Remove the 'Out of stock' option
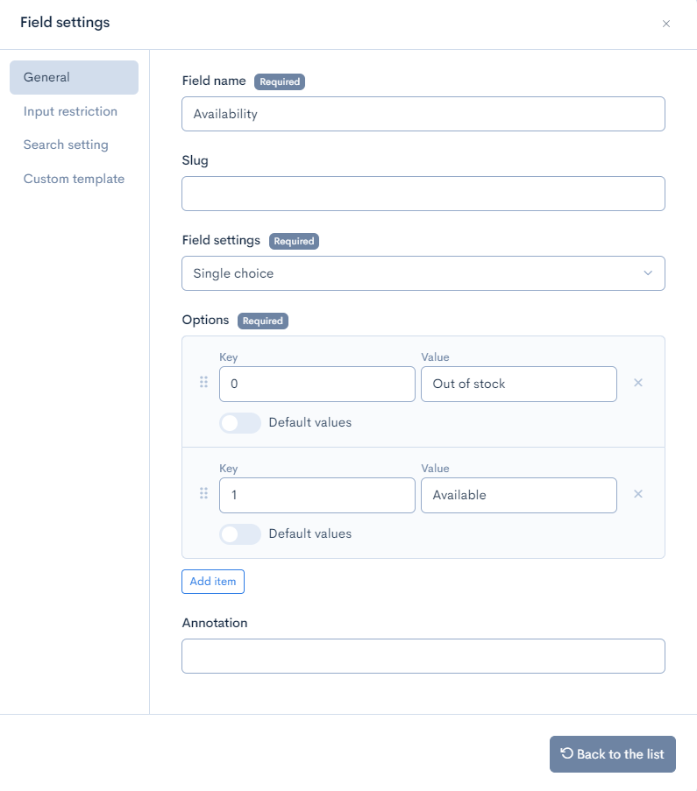Image resolution: width=697 pixels, height=791 pixels. click(638, 382)
